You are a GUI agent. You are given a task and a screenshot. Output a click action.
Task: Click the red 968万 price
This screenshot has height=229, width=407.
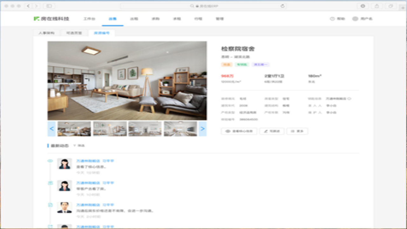pos(227,76)
